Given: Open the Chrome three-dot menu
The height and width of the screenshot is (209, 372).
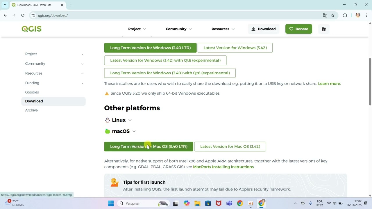Looking at the screenshot, I should [366, 15].
